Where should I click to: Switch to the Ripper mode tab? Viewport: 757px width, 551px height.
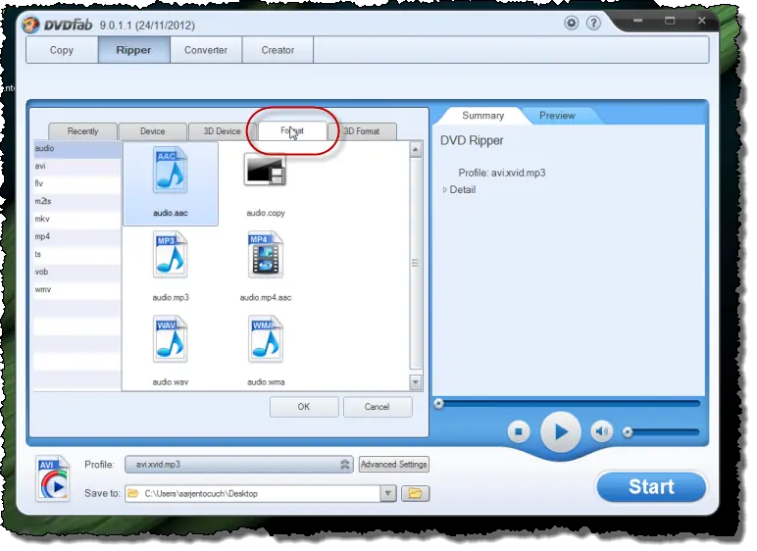[x=133, y=50]
